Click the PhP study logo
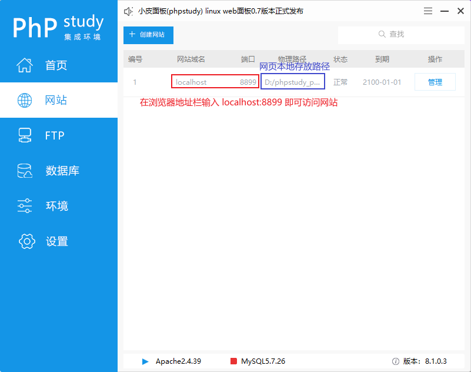This screenshot has width=471, height=372. [58, 27]
